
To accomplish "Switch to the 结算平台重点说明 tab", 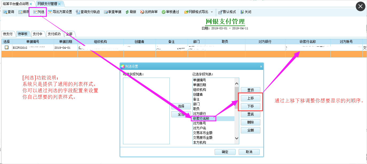I will coord(16,4).
